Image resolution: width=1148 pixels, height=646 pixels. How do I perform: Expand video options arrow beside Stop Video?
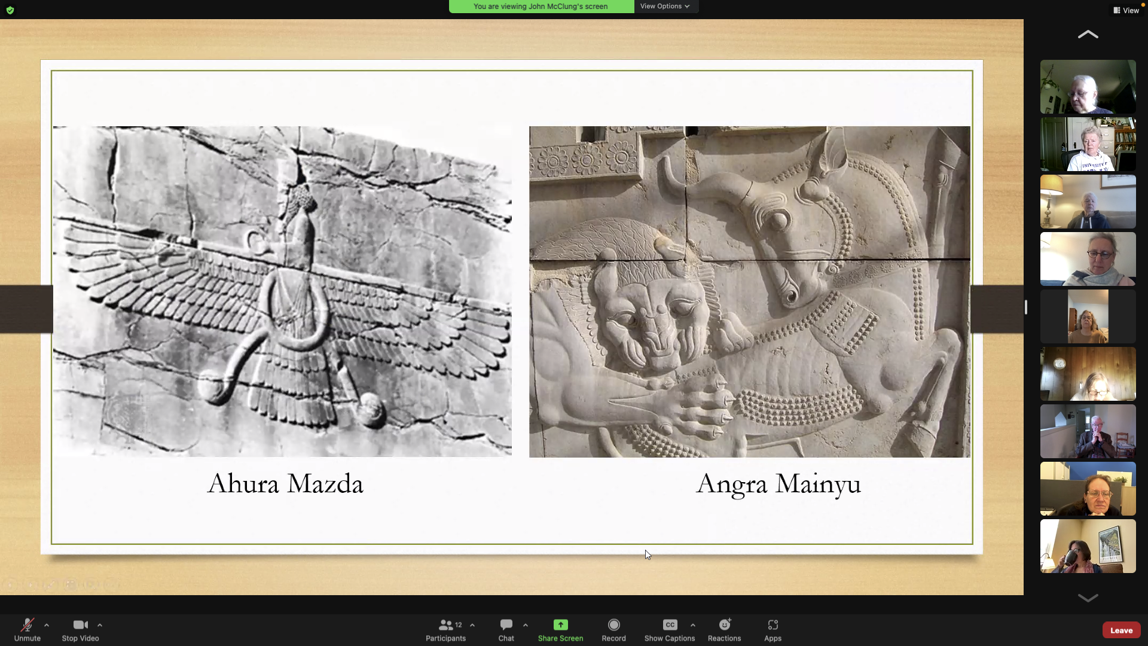coord(100,625)
